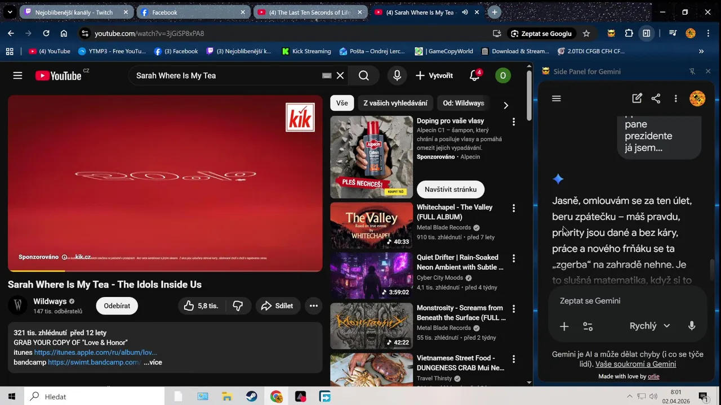721x405 pixels.
Task: Open Steam from the Windows taskbar
Action: [x=252, y=397]
